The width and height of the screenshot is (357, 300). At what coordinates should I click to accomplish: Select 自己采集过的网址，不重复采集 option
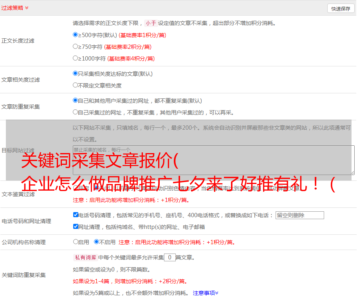coord(75,112)
